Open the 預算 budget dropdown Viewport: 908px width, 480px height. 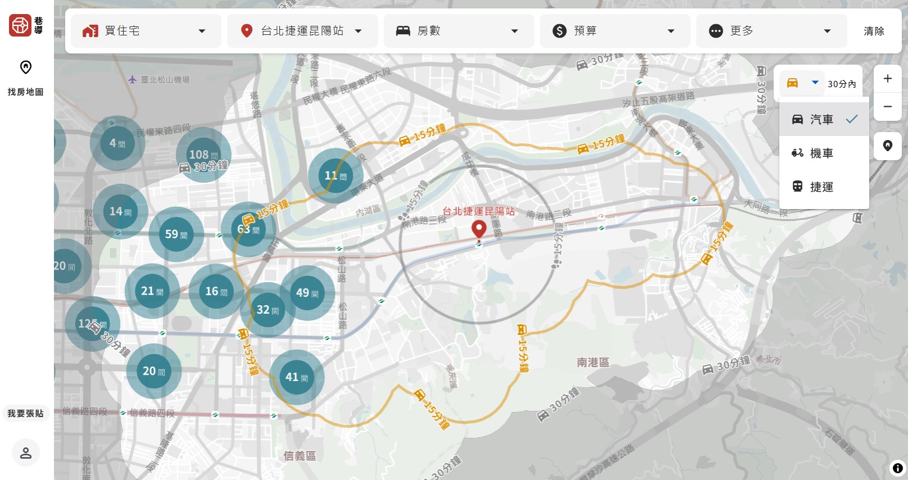click(x=615, y=31)
